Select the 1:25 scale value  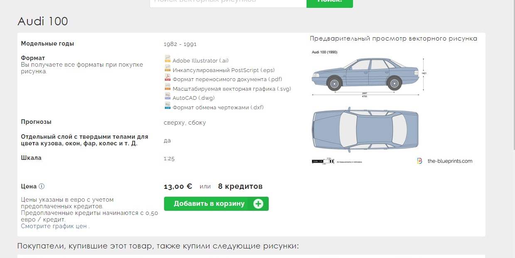[x=169, y=159]
